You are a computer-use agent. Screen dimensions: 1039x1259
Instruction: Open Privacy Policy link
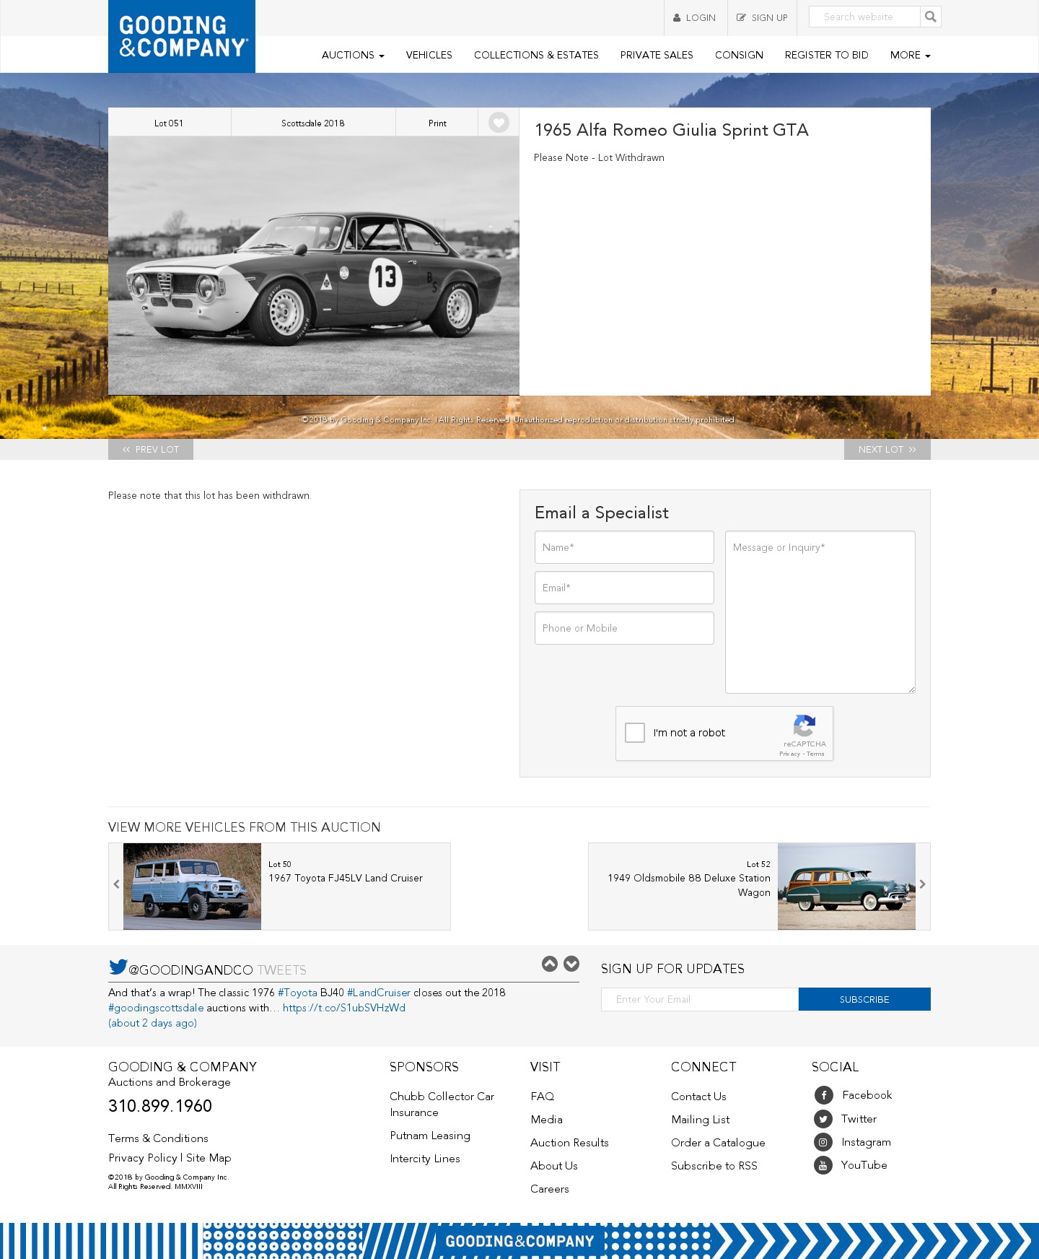pos(143,1158)
